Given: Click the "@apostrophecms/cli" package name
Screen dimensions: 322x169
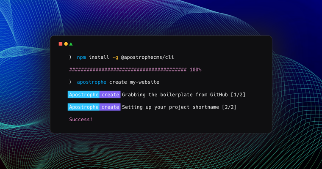Looking at the screenshot, I should pos(147,57).
